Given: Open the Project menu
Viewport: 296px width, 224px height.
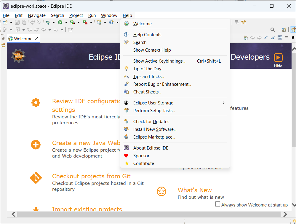Looking at the screenshot, I should click(76, 15).
